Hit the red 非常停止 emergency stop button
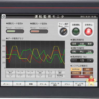This screenshot has height=99, width=99. click(88, 31)
